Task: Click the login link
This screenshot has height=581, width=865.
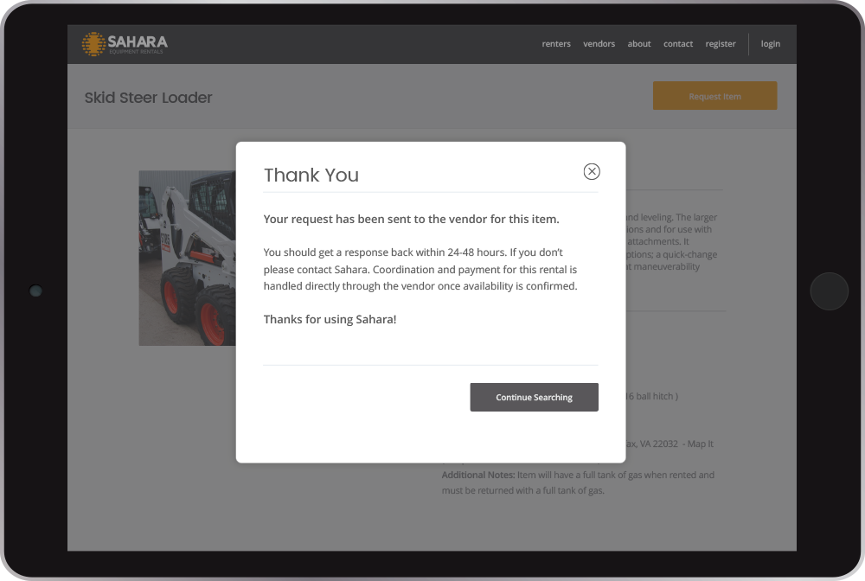Action: (x=770, y=44)
